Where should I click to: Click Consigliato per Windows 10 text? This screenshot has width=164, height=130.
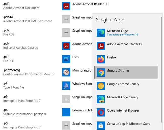(x=122, y=35)
